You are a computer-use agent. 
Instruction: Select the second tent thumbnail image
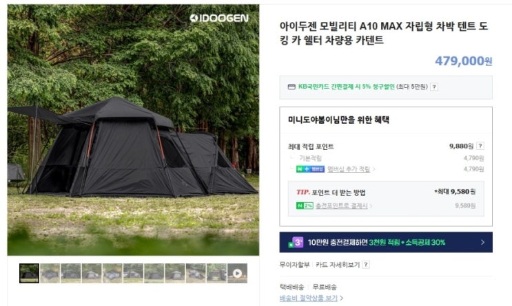[50, 274]
